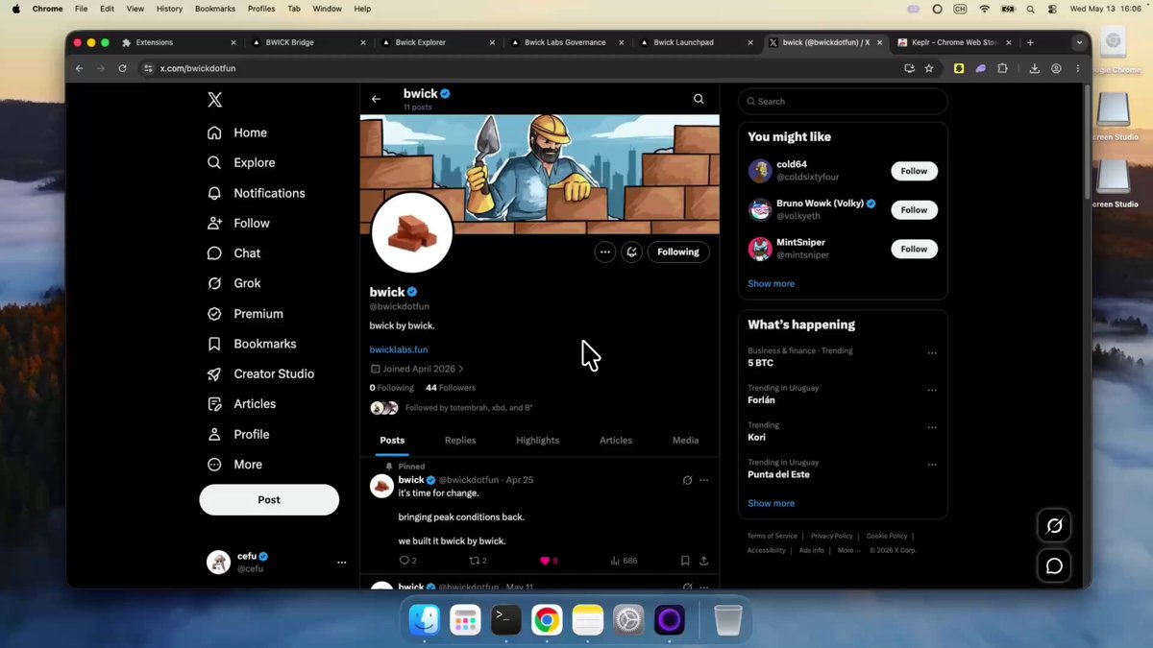Screen dimensions: 1153x648
Task: Open the bwicklabs.fun profile link
Action: click(399, 349)
